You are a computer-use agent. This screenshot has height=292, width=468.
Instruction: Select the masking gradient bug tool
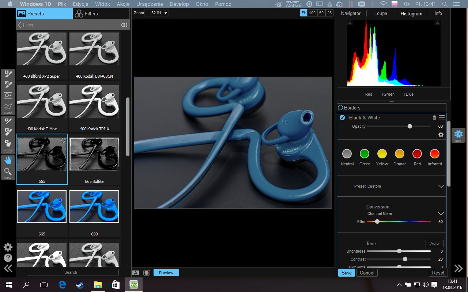click(8, 95)
